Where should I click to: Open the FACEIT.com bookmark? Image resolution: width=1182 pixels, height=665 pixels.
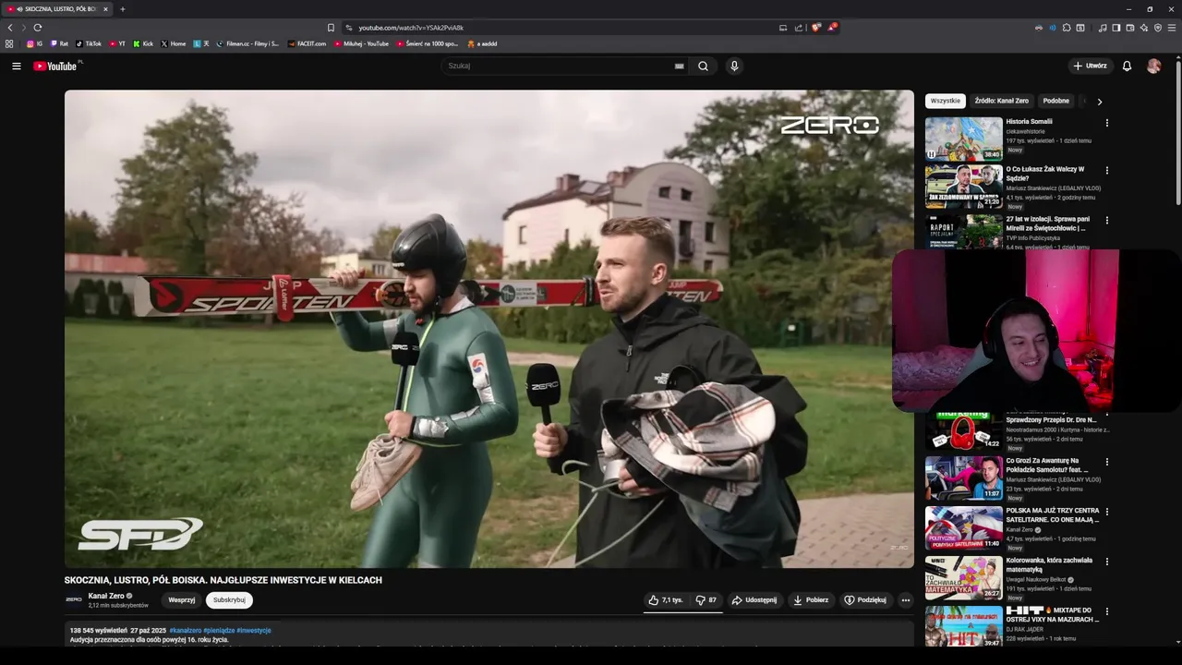(307, 43)
